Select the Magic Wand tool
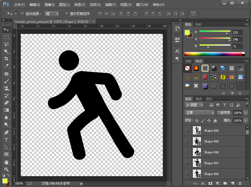The image size is (251, 187). point(6,51)
